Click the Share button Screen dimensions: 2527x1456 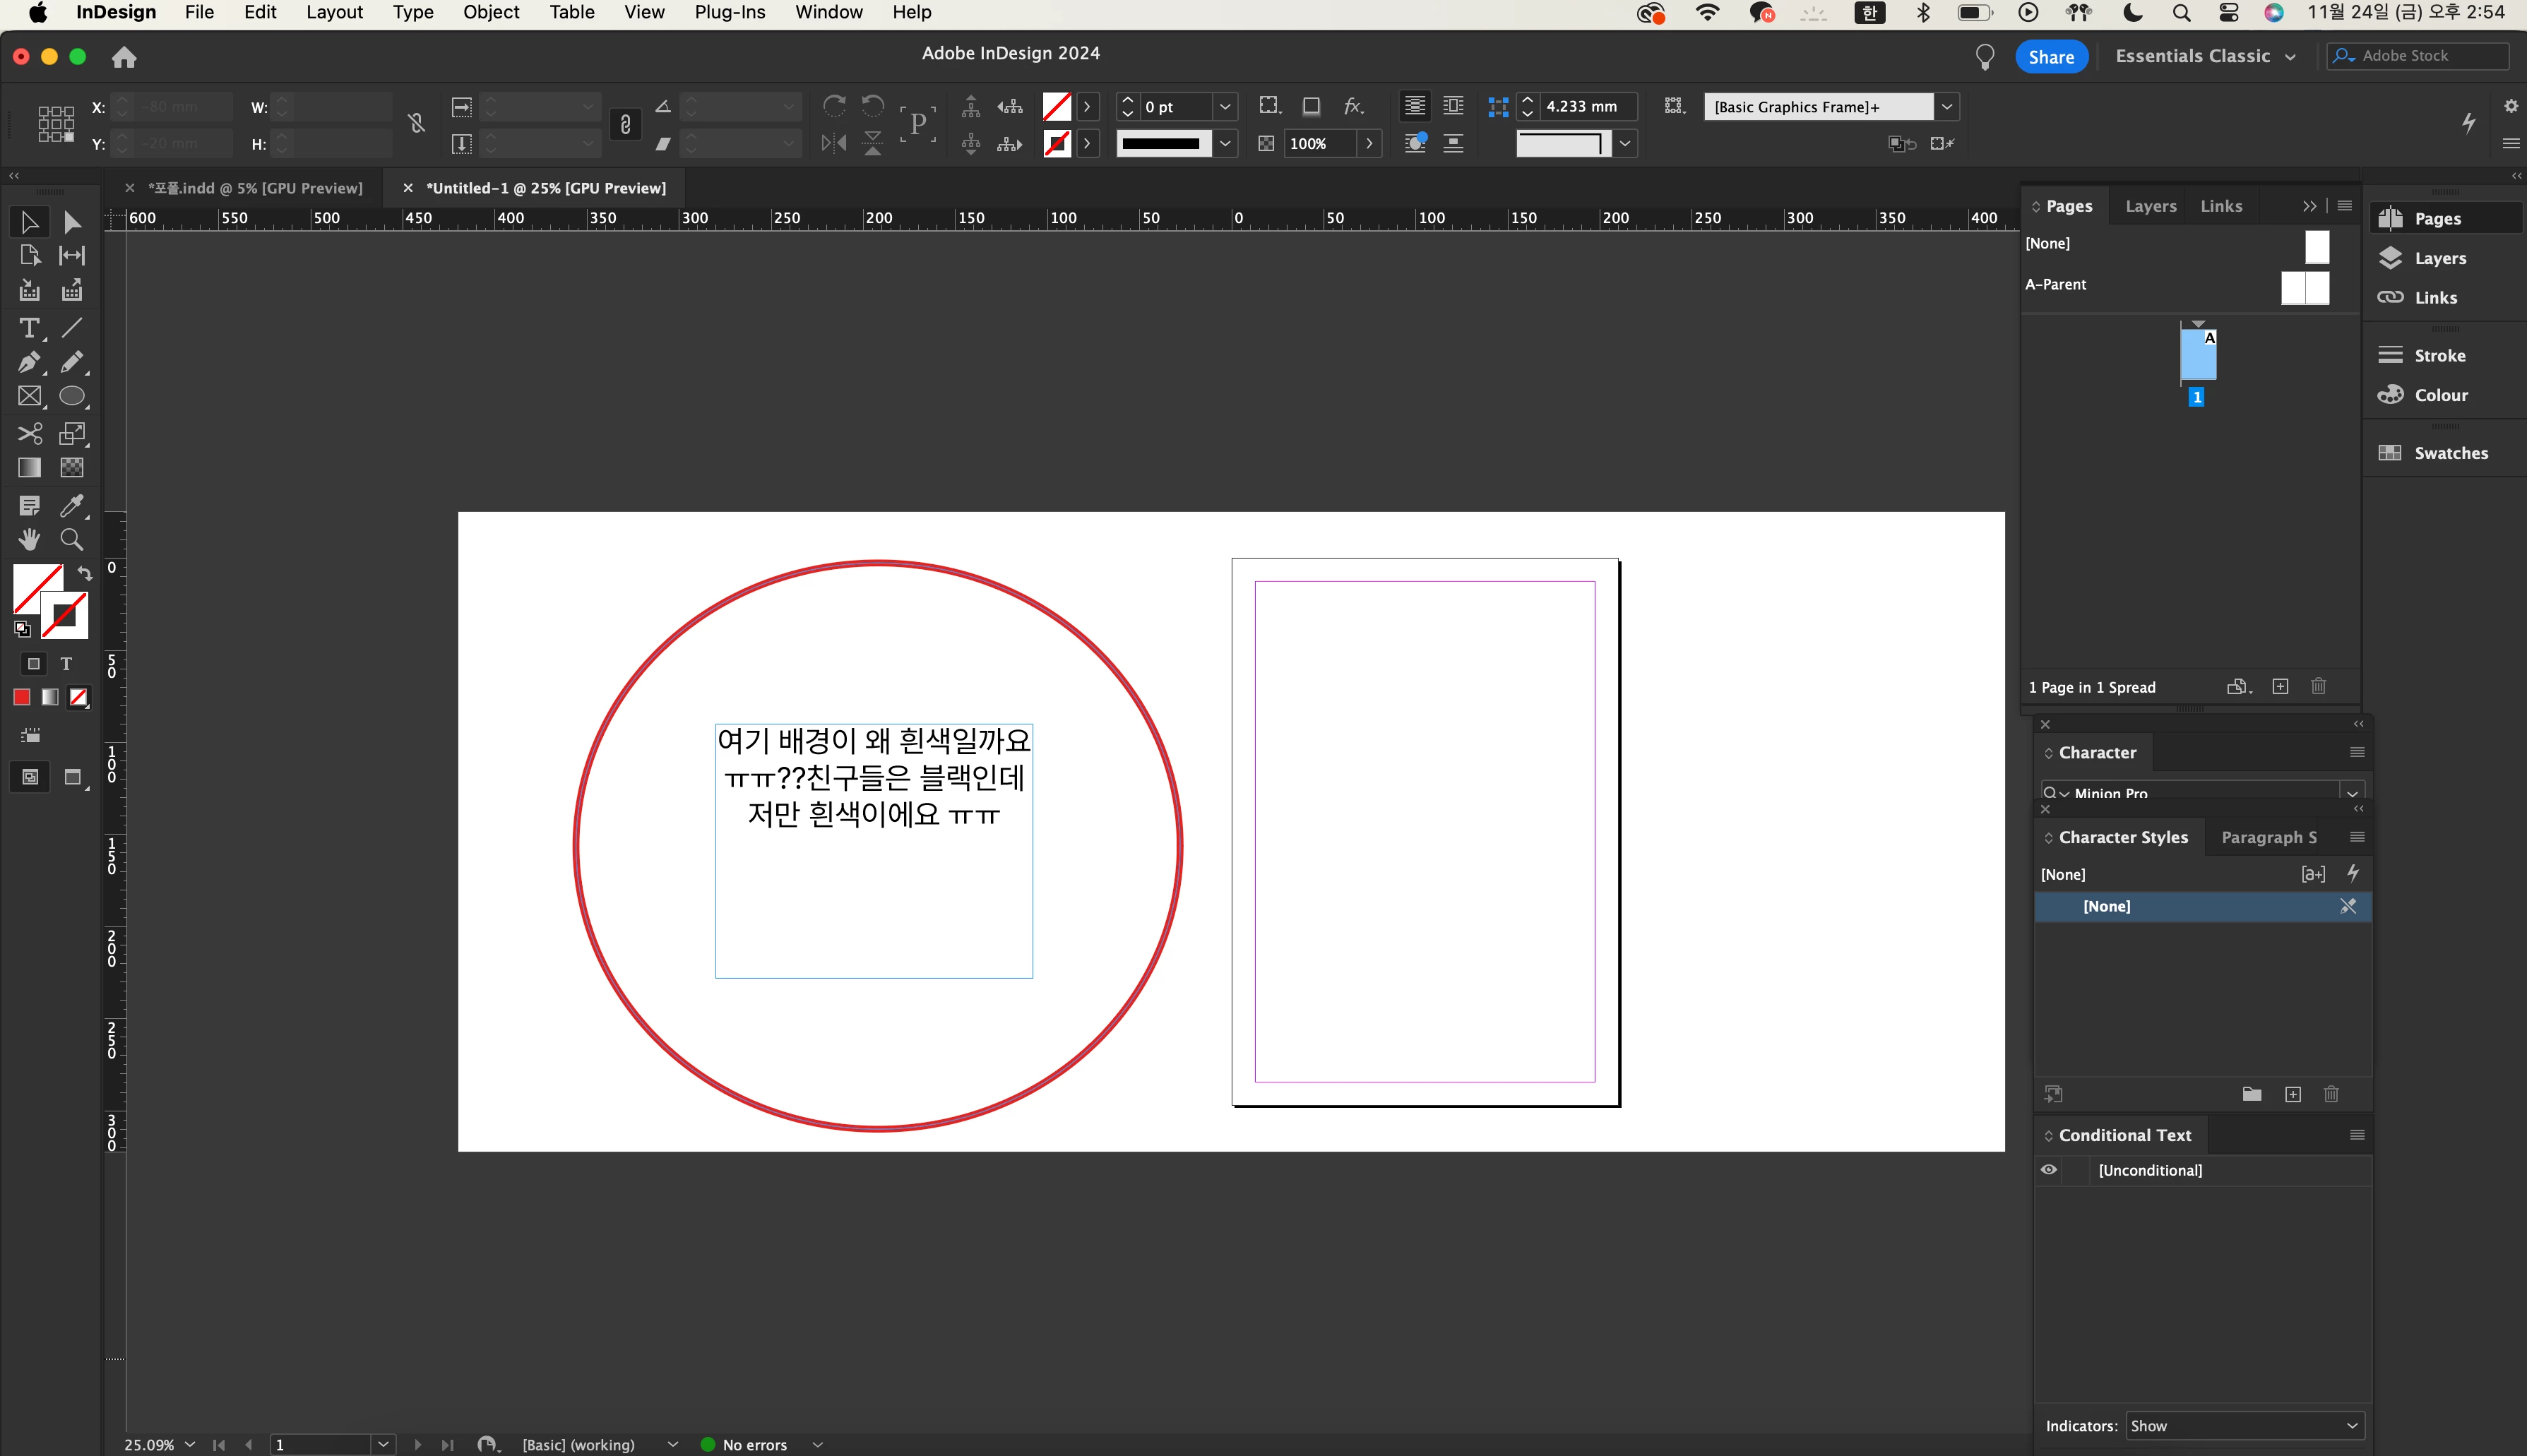(2051, 57)
